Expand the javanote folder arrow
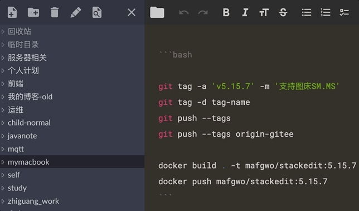 coord(3,136)
